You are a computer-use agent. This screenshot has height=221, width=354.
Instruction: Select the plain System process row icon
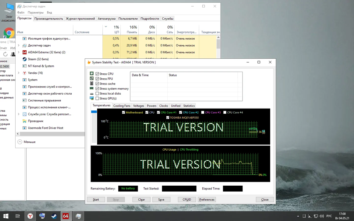click(x=25, y=80)
